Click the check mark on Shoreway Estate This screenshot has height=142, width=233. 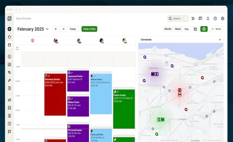49,76
